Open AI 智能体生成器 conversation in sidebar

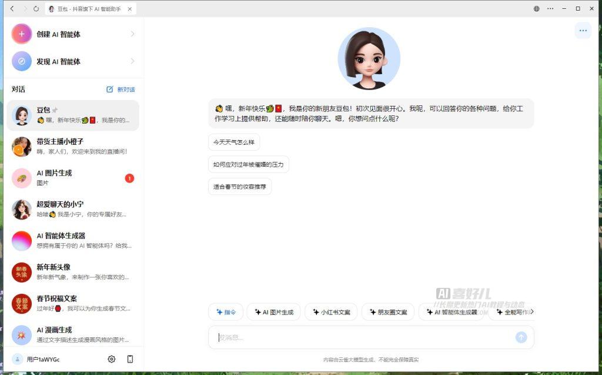tap(73, 241)
